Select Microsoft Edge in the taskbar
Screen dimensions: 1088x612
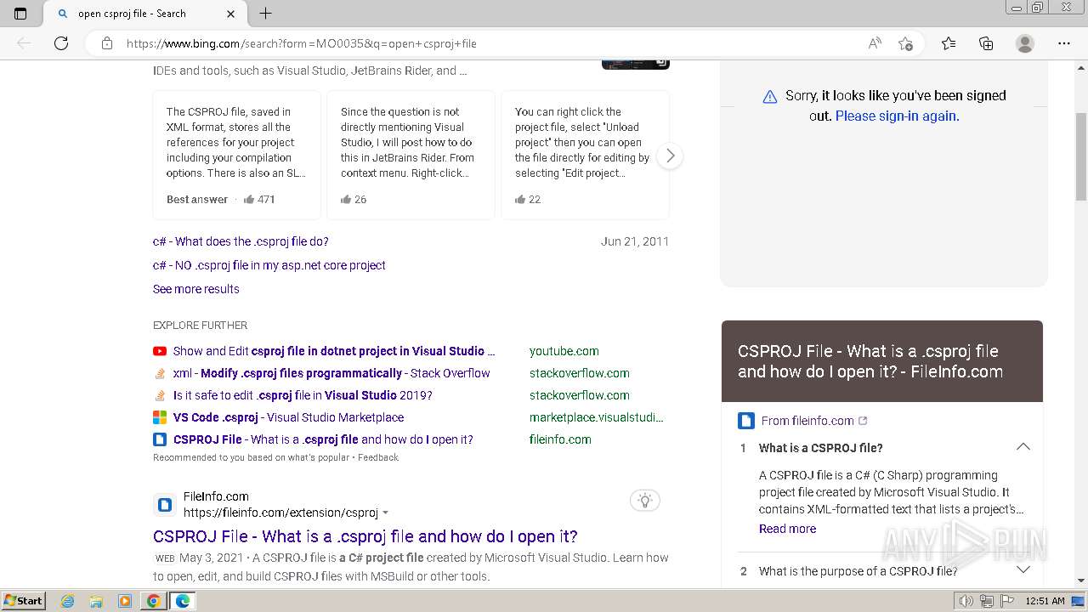pos(182,601)
